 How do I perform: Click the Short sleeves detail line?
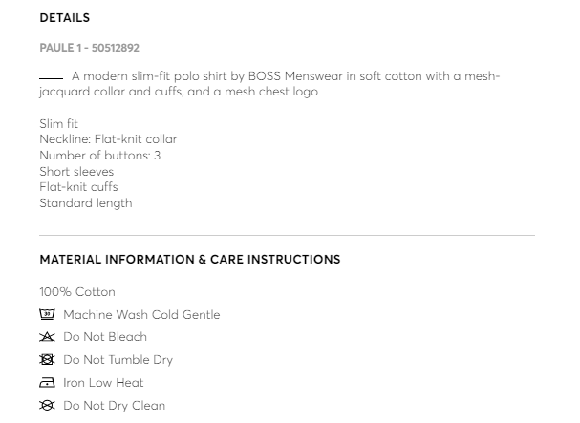point(76,172)
